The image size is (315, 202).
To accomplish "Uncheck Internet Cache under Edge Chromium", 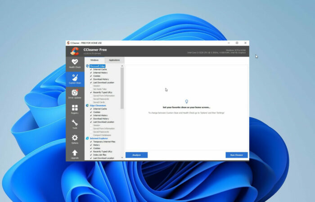I will 91,109.
